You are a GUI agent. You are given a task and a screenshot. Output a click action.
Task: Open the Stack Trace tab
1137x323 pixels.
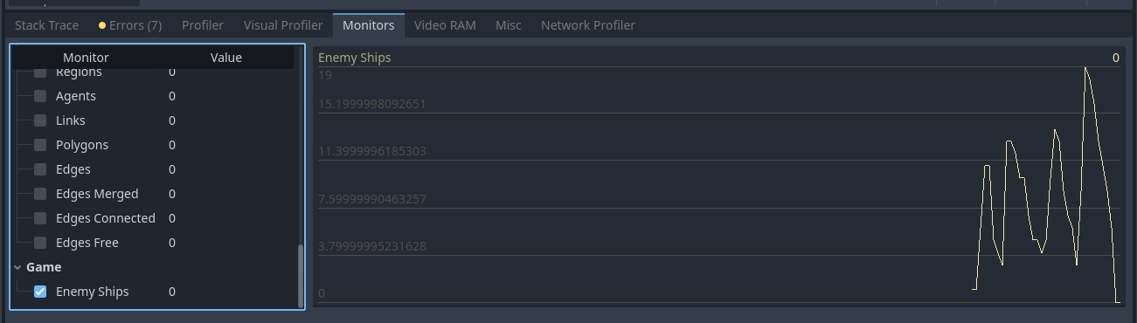click(46, 25)
